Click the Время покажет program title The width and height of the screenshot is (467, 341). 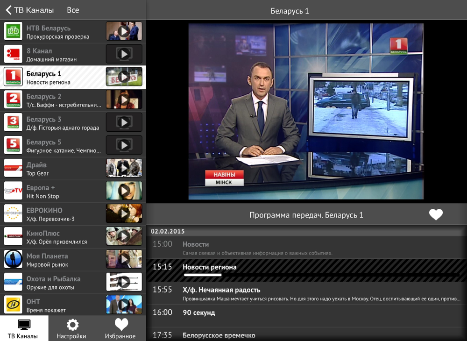[x=46, y=310]
